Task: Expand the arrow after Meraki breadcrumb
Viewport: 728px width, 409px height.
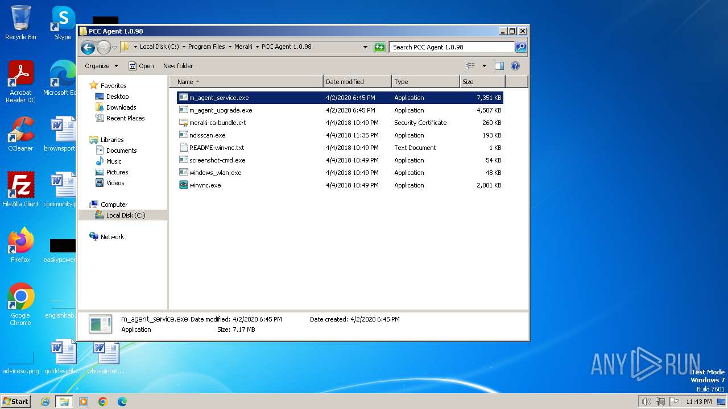Action: 257,47
